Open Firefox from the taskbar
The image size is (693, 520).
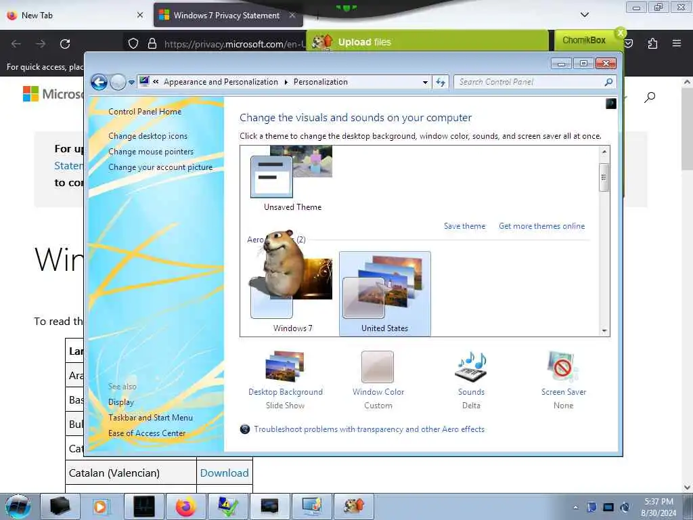point(186,506)
